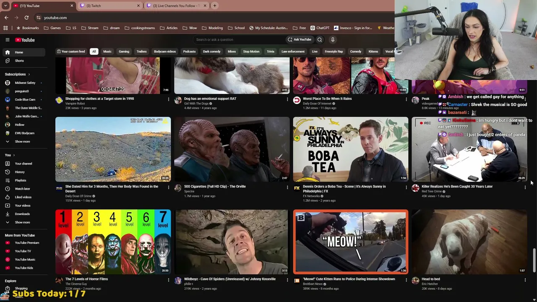
Task: Open Liked videos in the sidebar
Action: click(23, 197)
